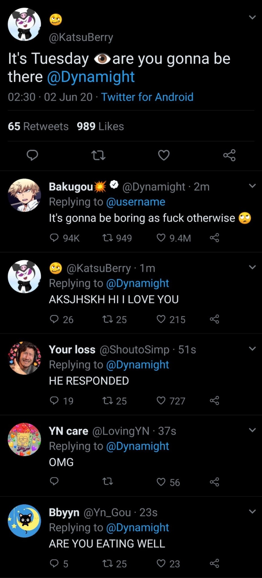Viewport: 262px width, 578px height.
Task: View the 989 Likes list
Action: tap(100, 126)
